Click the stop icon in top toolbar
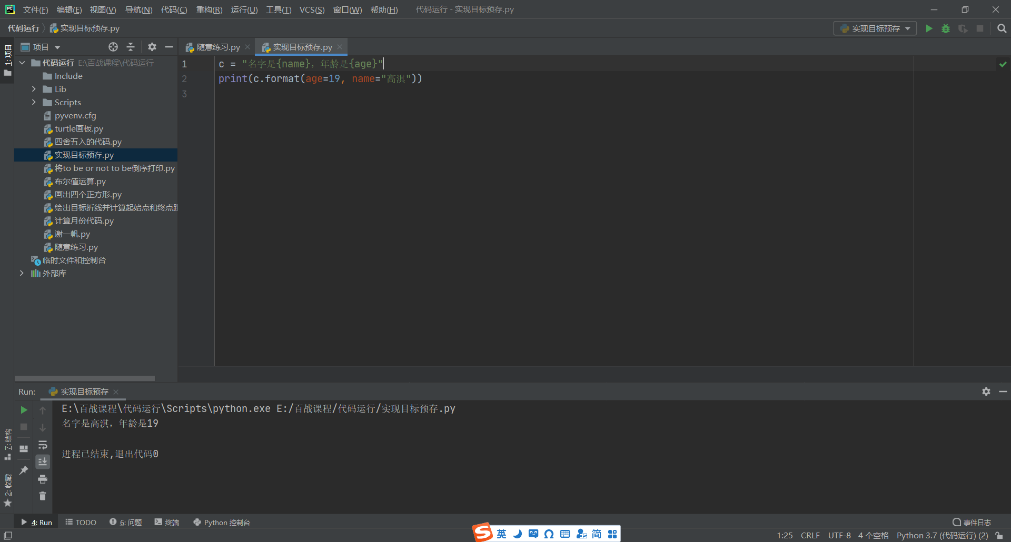 980,28
